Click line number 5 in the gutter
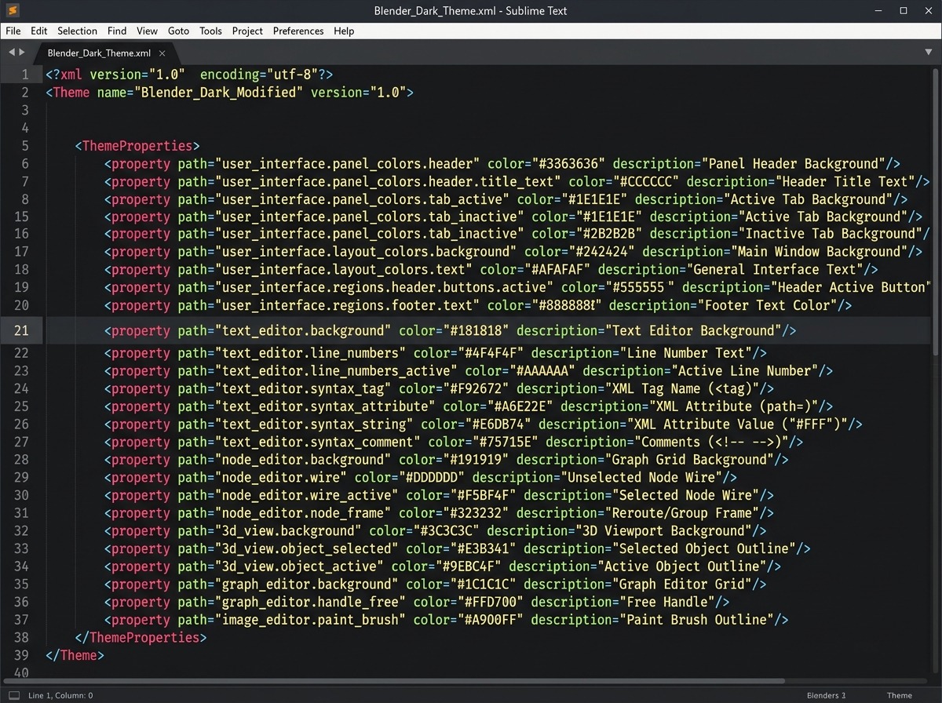 pos(24,146)
